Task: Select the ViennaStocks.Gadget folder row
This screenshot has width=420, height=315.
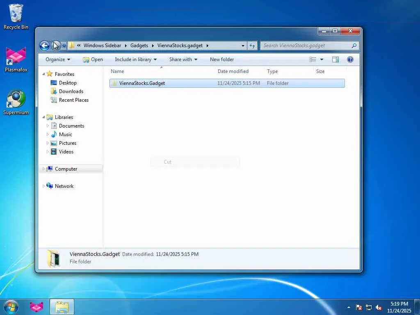Action: (x=227, y=83)
